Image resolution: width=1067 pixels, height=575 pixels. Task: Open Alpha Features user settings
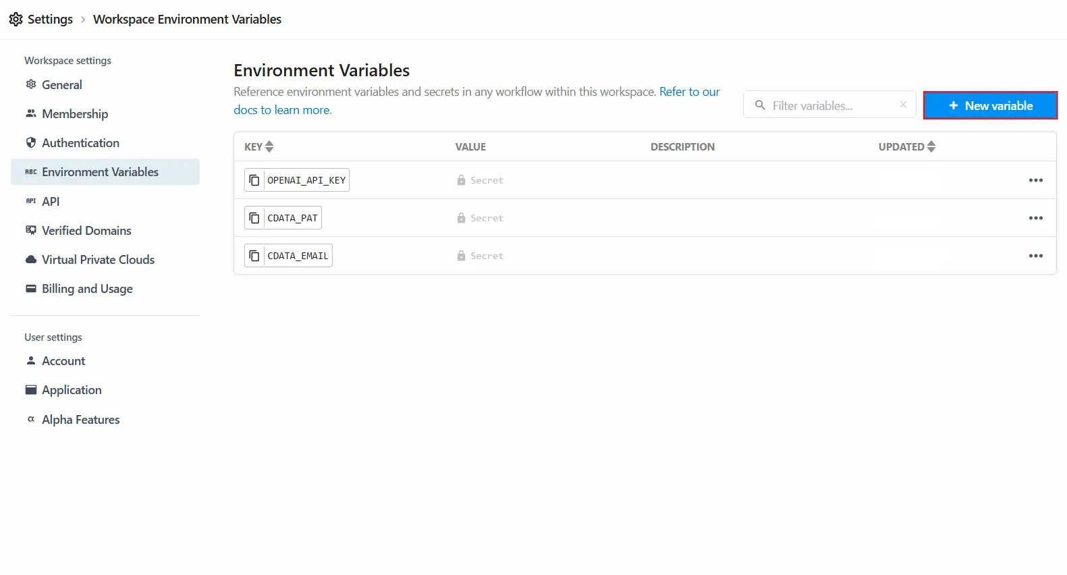(x=80, y=420)
